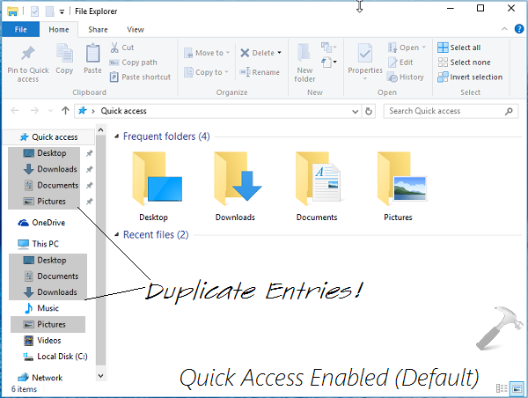Click the Cut scissors command
Image resolution: width=528 pixels, height=398 pixels.
[122, 48]
